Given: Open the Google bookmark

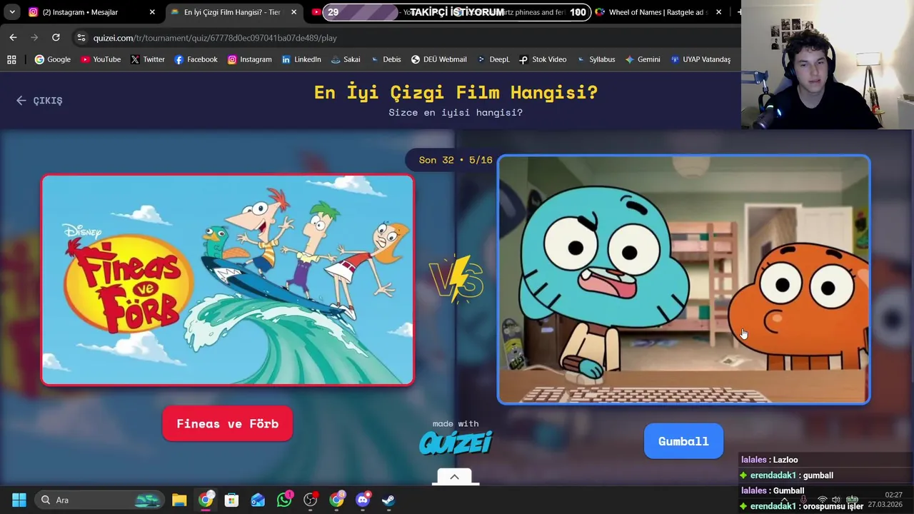Looking at the screenshot, I should 52,59.
